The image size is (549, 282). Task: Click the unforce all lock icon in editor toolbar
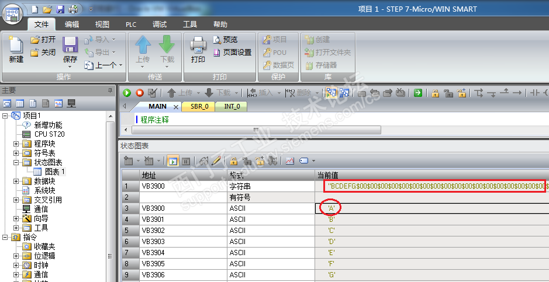pyautogui.click(x=462, y=93)
